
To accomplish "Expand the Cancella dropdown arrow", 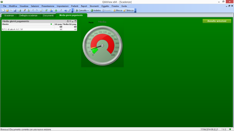I will pos(88,10).
